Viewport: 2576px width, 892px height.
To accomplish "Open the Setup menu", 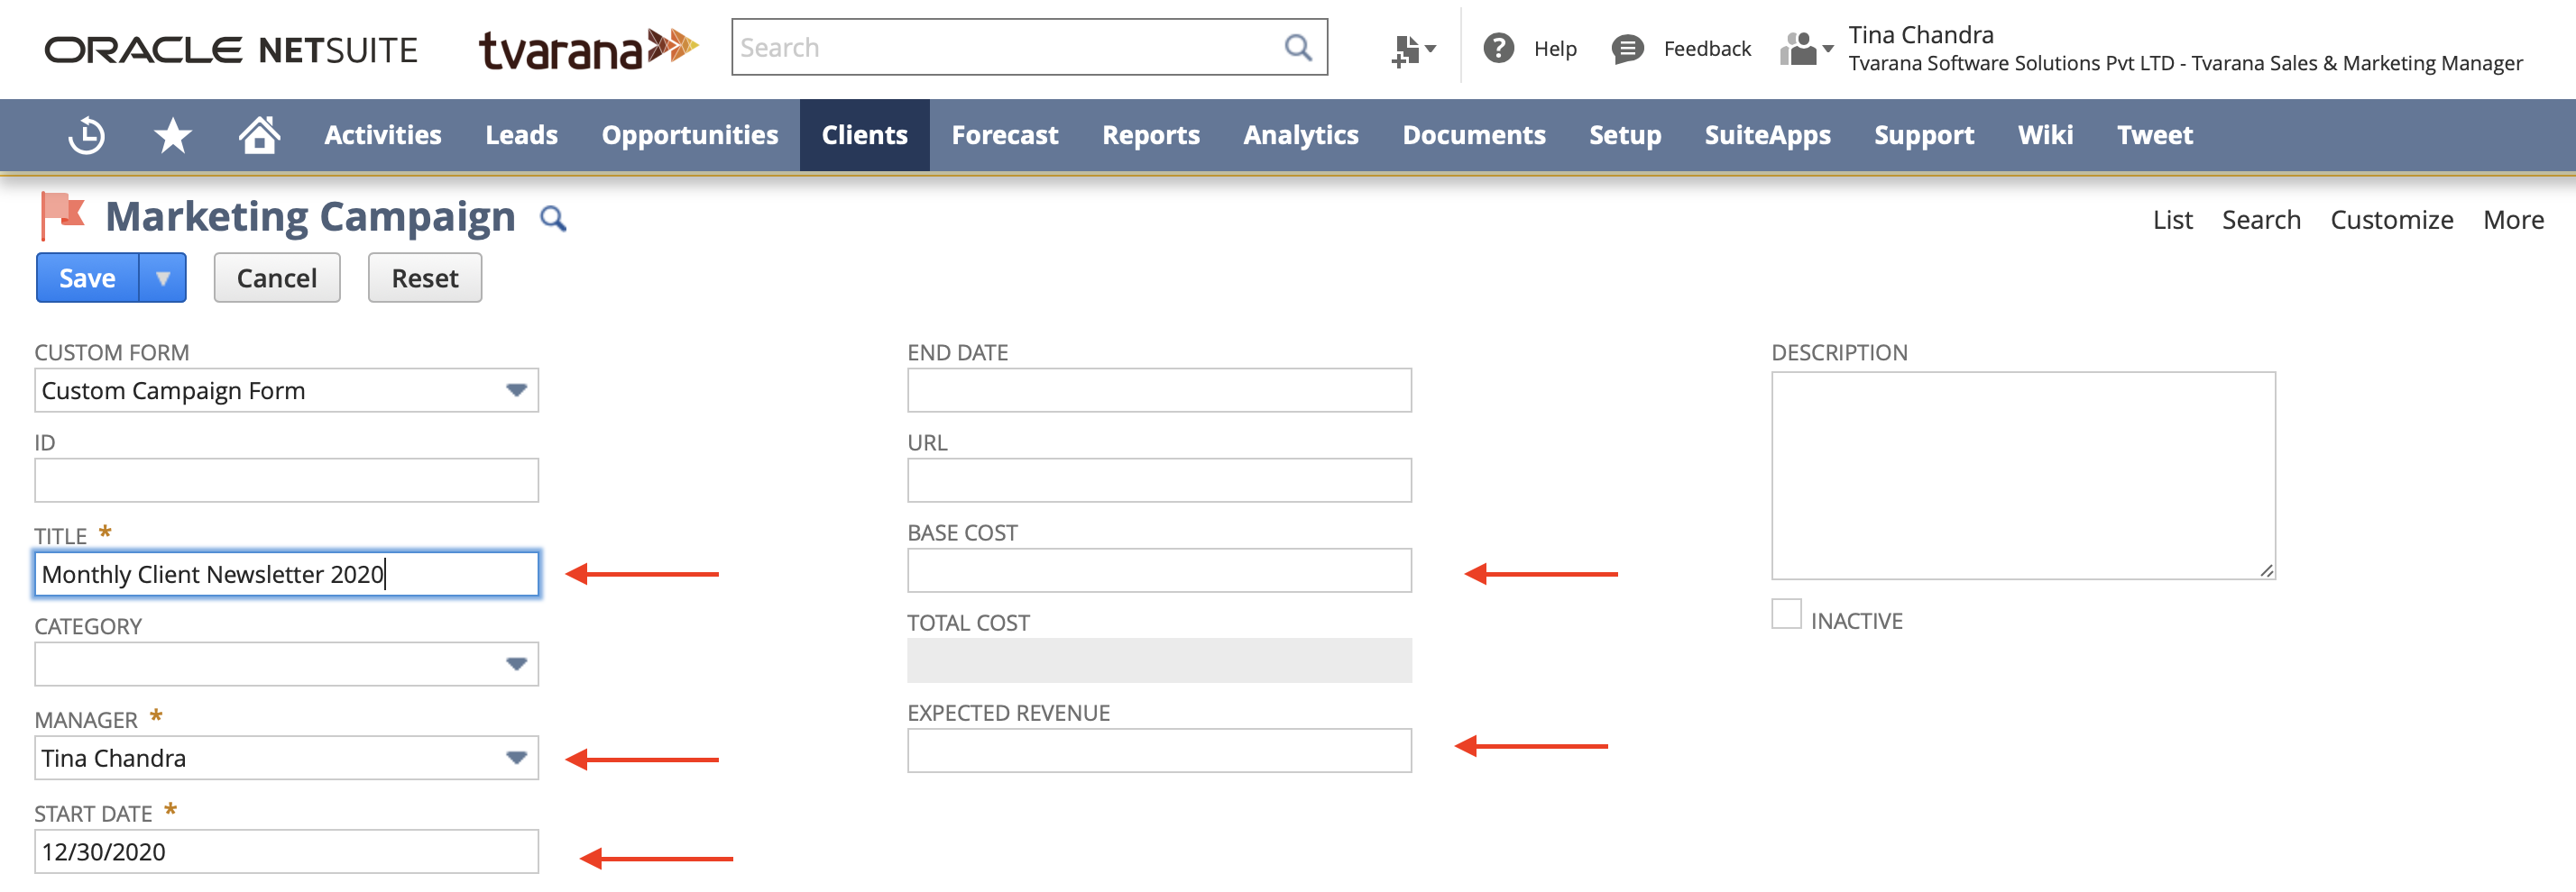I will 1625,135.
